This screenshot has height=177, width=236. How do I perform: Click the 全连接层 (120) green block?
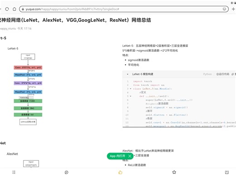pos(28,101)
